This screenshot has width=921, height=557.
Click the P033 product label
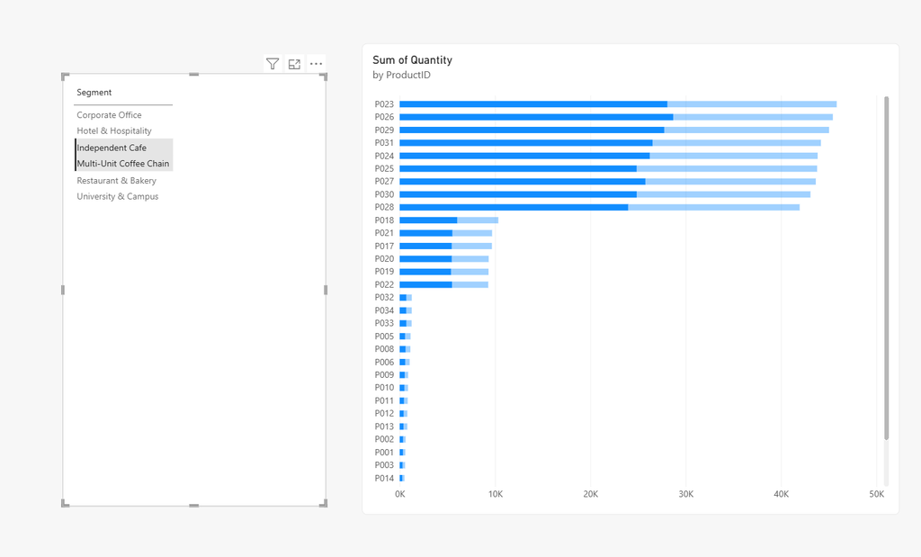[384, 323]
